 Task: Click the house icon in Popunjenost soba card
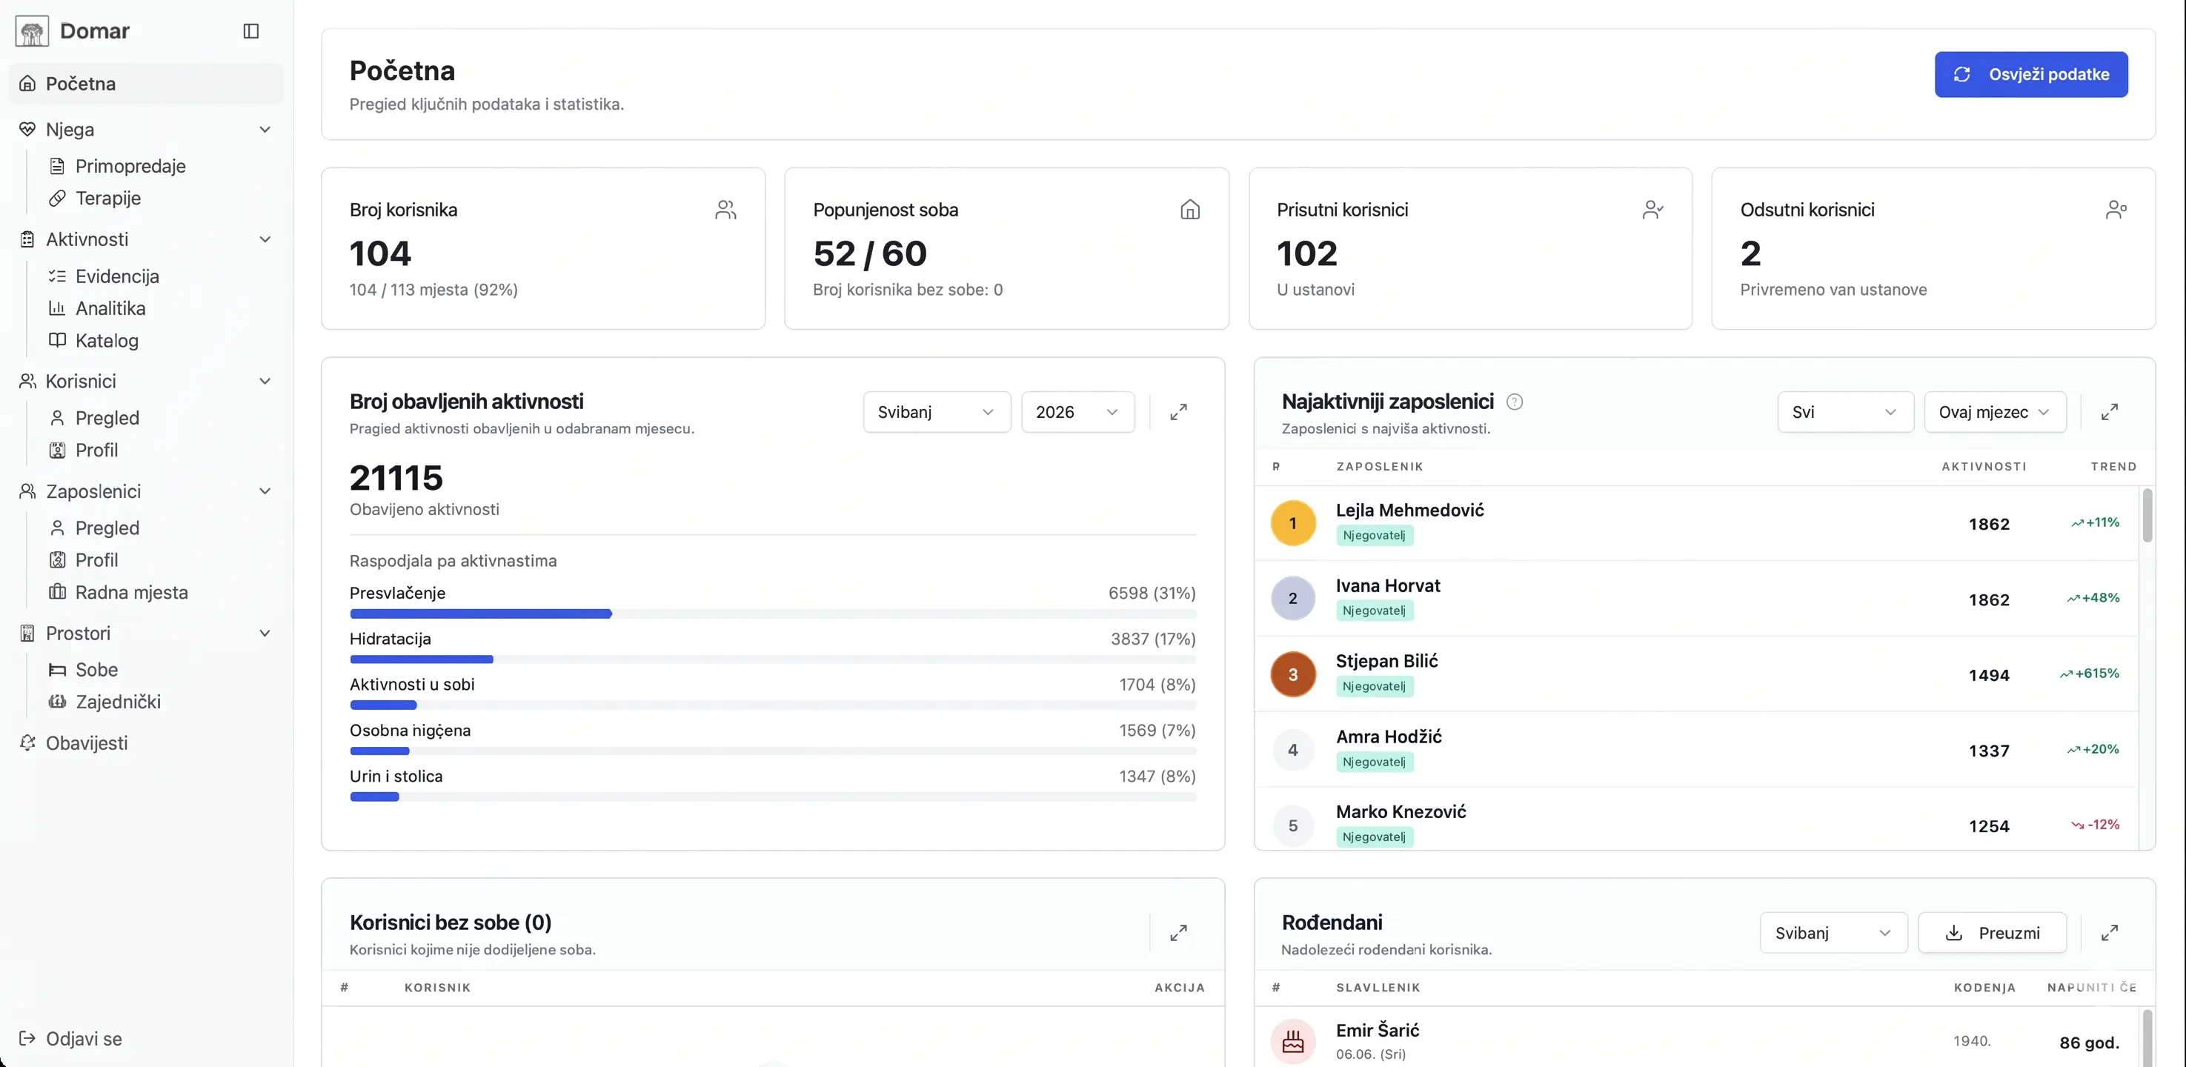point(1190,210)
